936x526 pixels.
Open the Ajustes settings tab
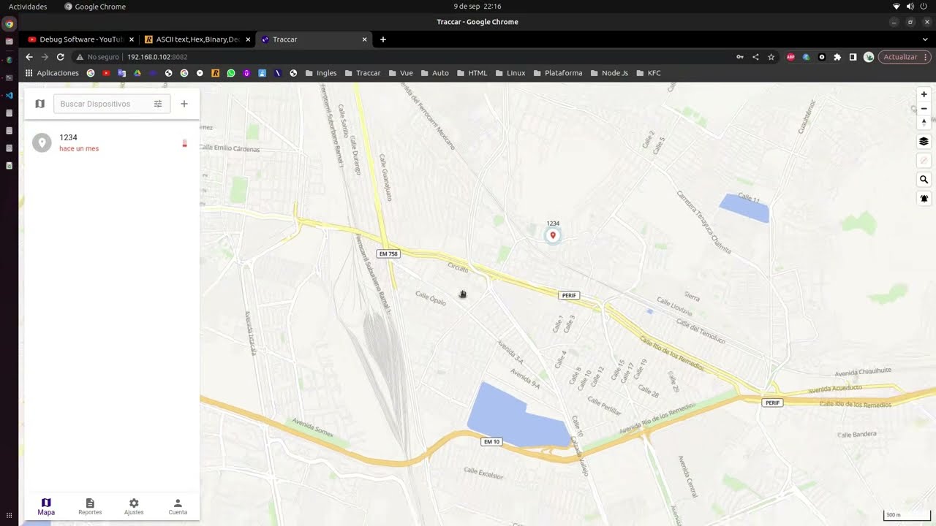pyautogui.click(x=134, y=507)
